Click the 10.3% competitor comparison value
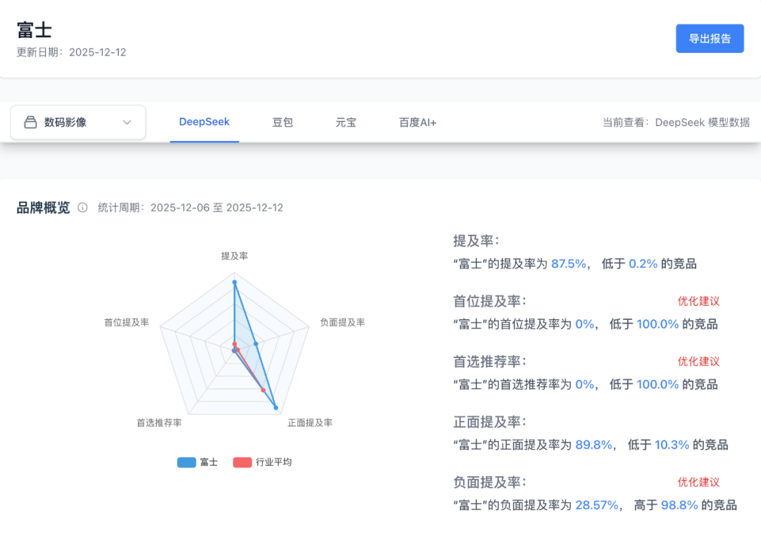The width and height of the screenshot is (761, 537). [x=672, y=445]
